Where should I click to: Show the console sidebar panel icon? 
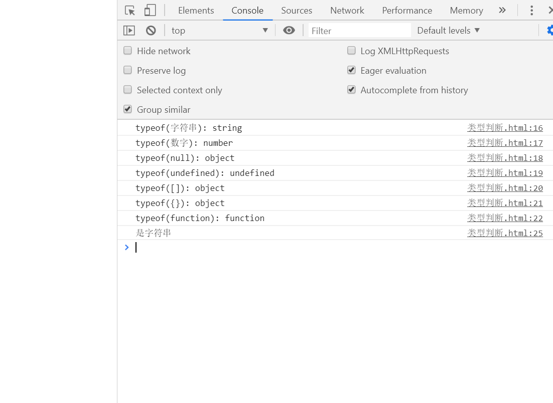point(129,31)
